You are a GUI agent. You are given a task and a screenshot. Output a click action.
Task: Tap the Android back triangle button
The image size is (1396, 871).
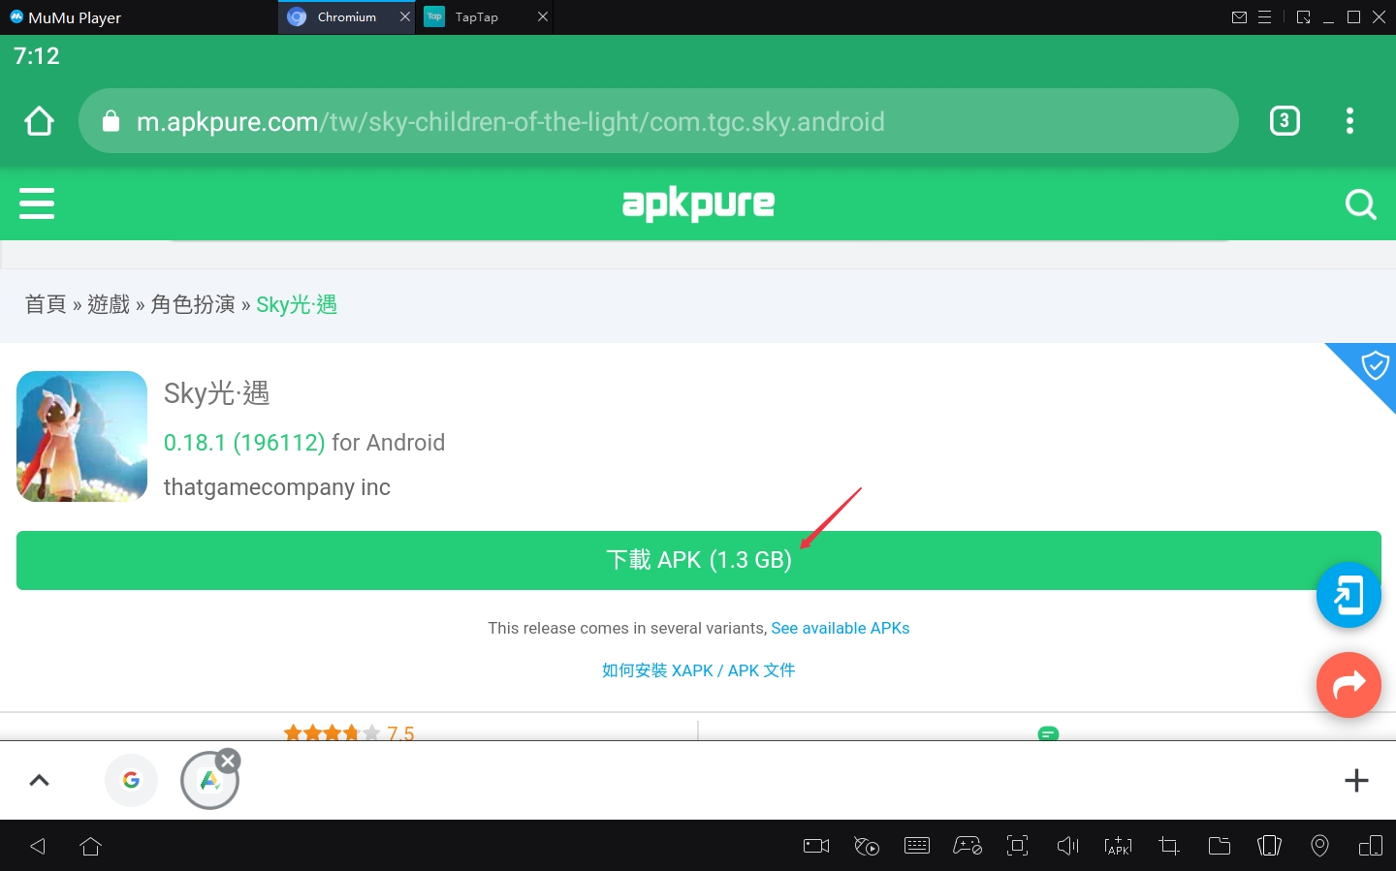pyautogui.click(x=38, y=846)
